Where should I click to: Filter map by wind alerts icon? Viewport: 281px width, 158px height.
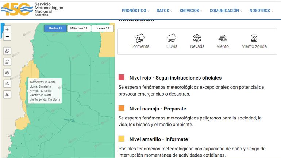click(x=7, y=84)
